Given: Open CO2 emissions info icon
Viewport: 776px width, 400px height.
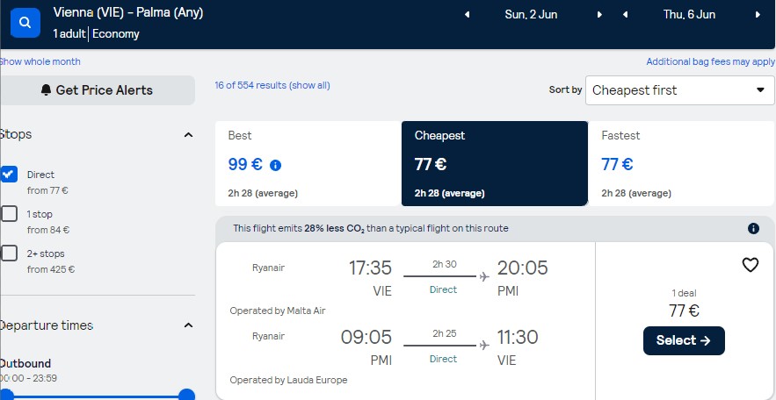Looking at the screenshot, I should pos(753,228).
